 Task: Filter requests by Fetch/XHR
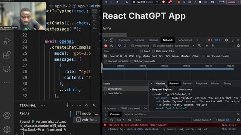pyautogui.click(x=116, y=56)
